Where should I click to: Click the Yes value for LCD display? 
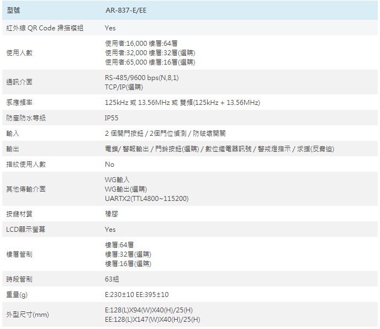[x=110, y=230]
